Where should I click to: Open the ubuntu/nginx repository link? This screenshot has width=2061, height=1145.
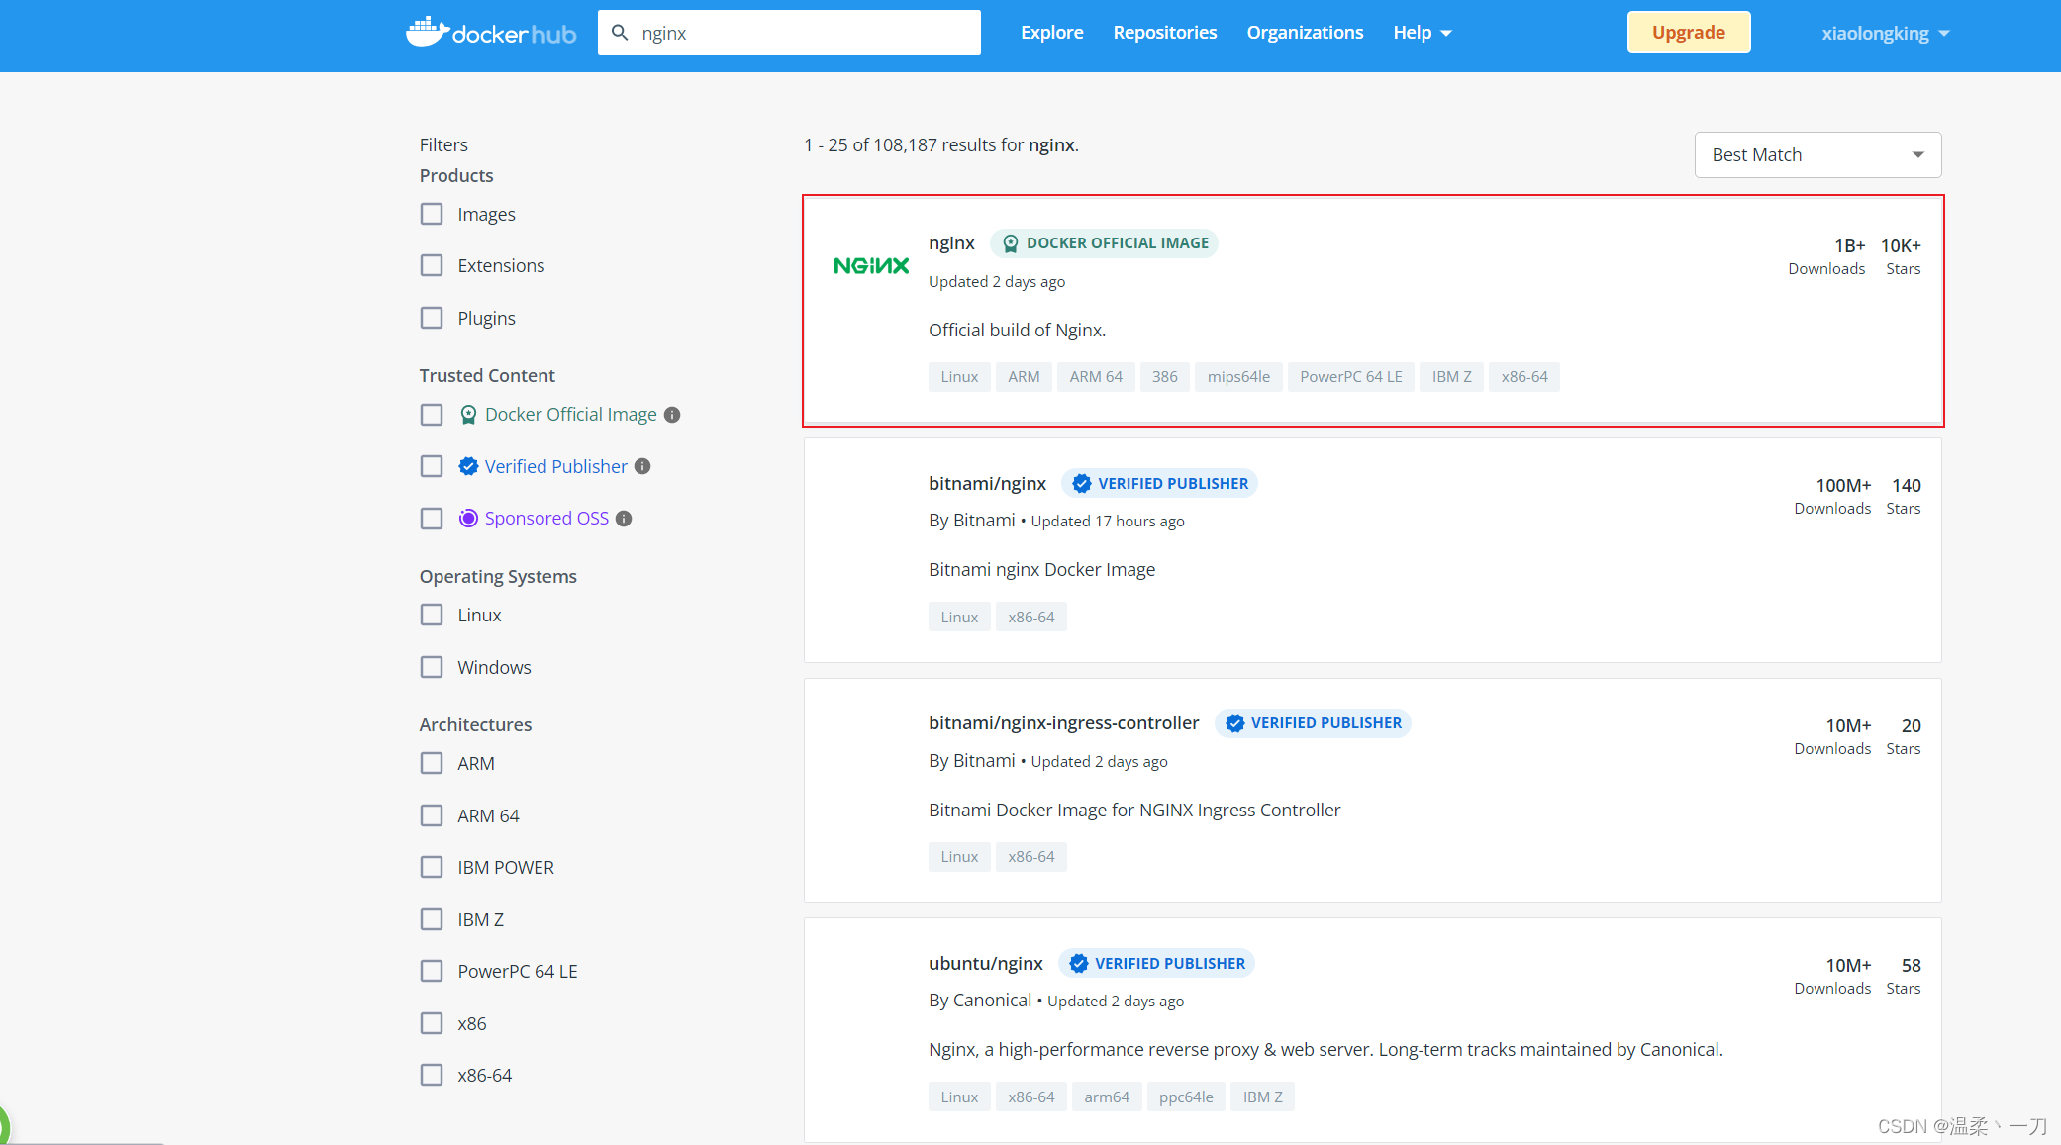click(985, 963)
